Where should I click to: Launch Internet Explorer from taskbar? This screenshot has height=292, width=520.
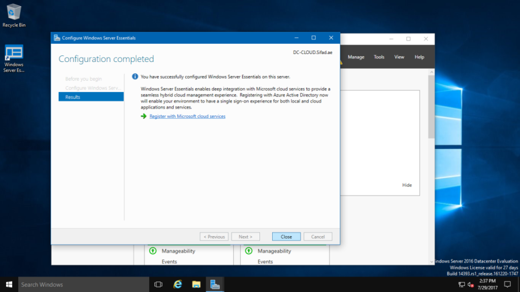(x=178, y=284)
